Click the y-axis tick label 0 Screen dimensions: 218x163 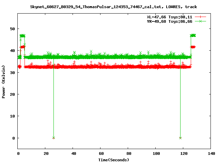click(x=14, y=138)
